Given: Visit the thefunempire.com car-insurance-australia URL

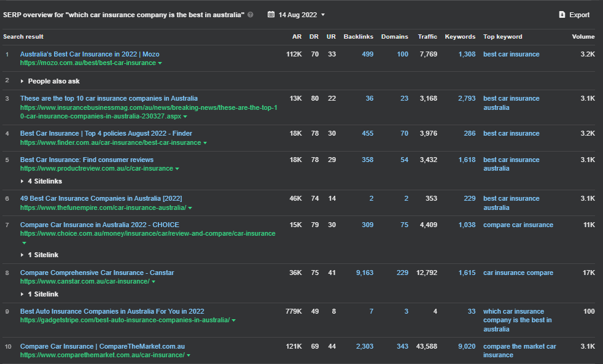Looking at the screenshot, I should coord(103,207).
